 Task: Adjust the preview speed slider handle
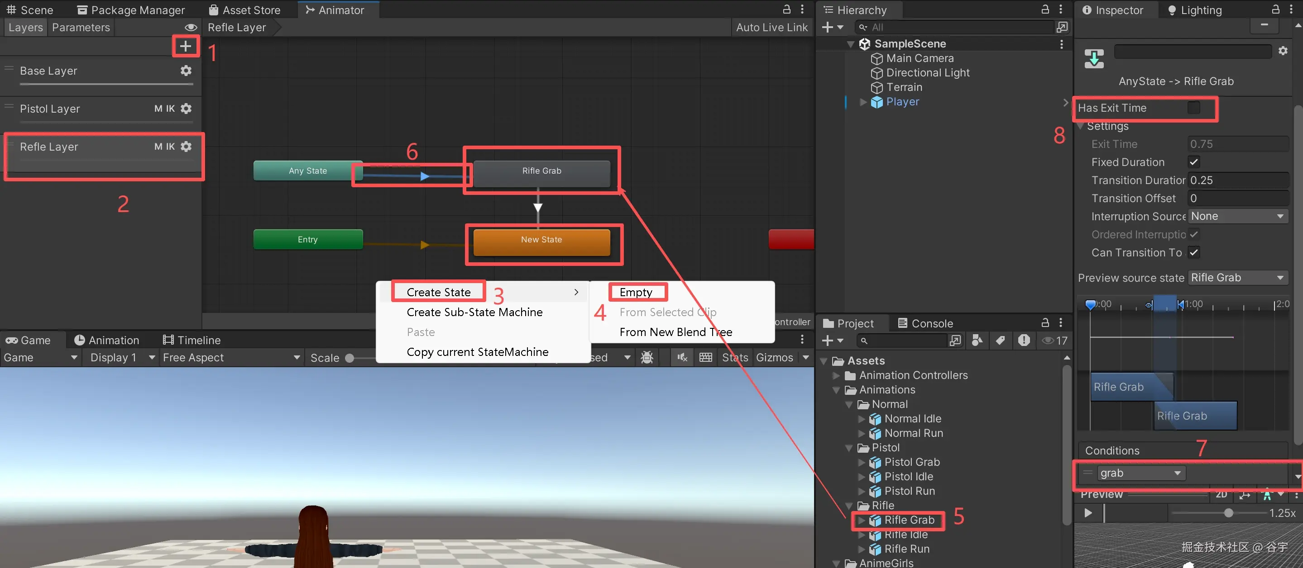point(1228,513)
